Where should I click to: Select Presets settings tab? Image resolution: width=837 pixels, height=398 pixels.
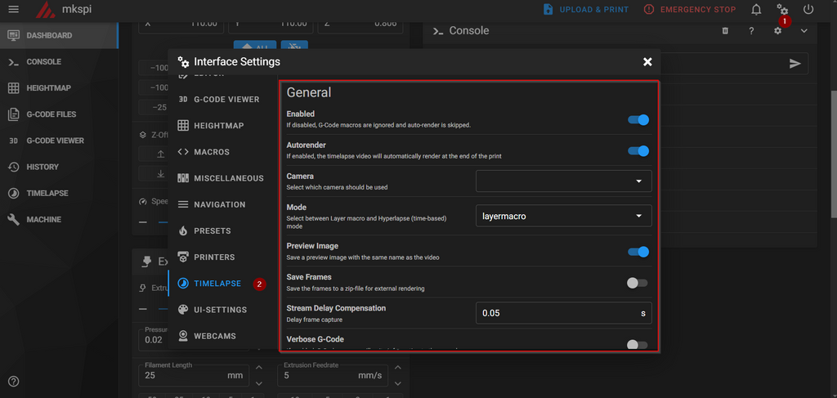(222, 231)
